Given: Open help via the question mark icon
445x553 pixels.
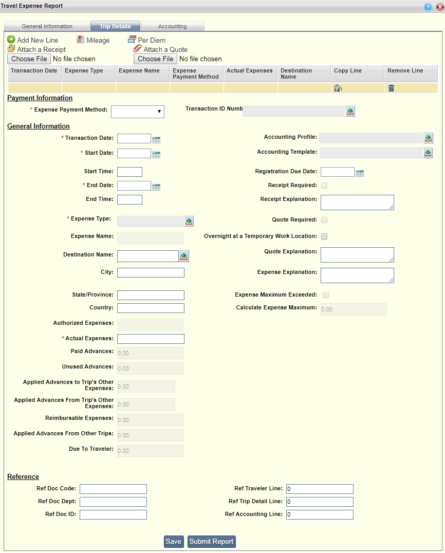Looking at the screenshot, I should (428, 7).
